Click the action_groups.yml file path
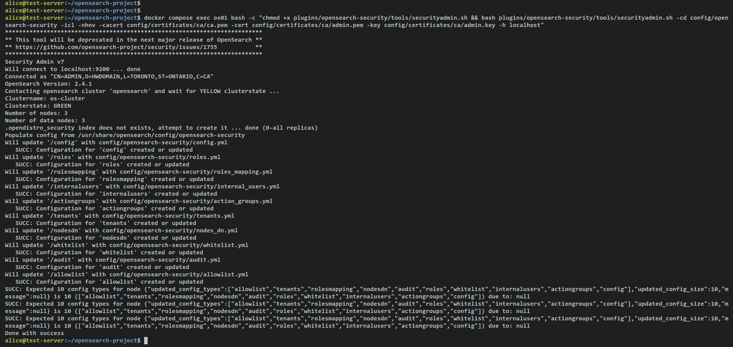This screenshot has width=733, height=347. pyautogui.click(x=196, y=201)
